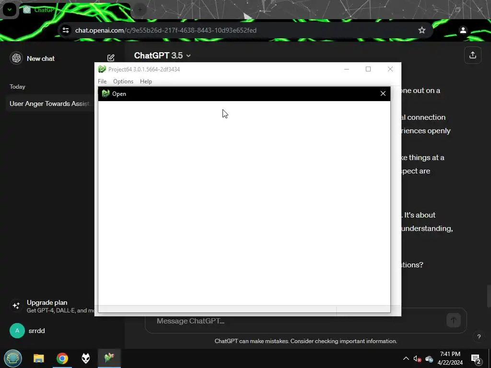Viewport: 491px width, 368px height.
Task: Open the tab search dropdown arrow
Action: tap(10, 10)
